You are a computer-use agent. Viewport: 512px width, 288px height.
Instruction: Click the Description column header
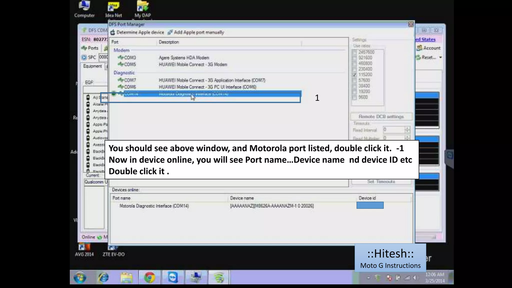pos(169,42)
